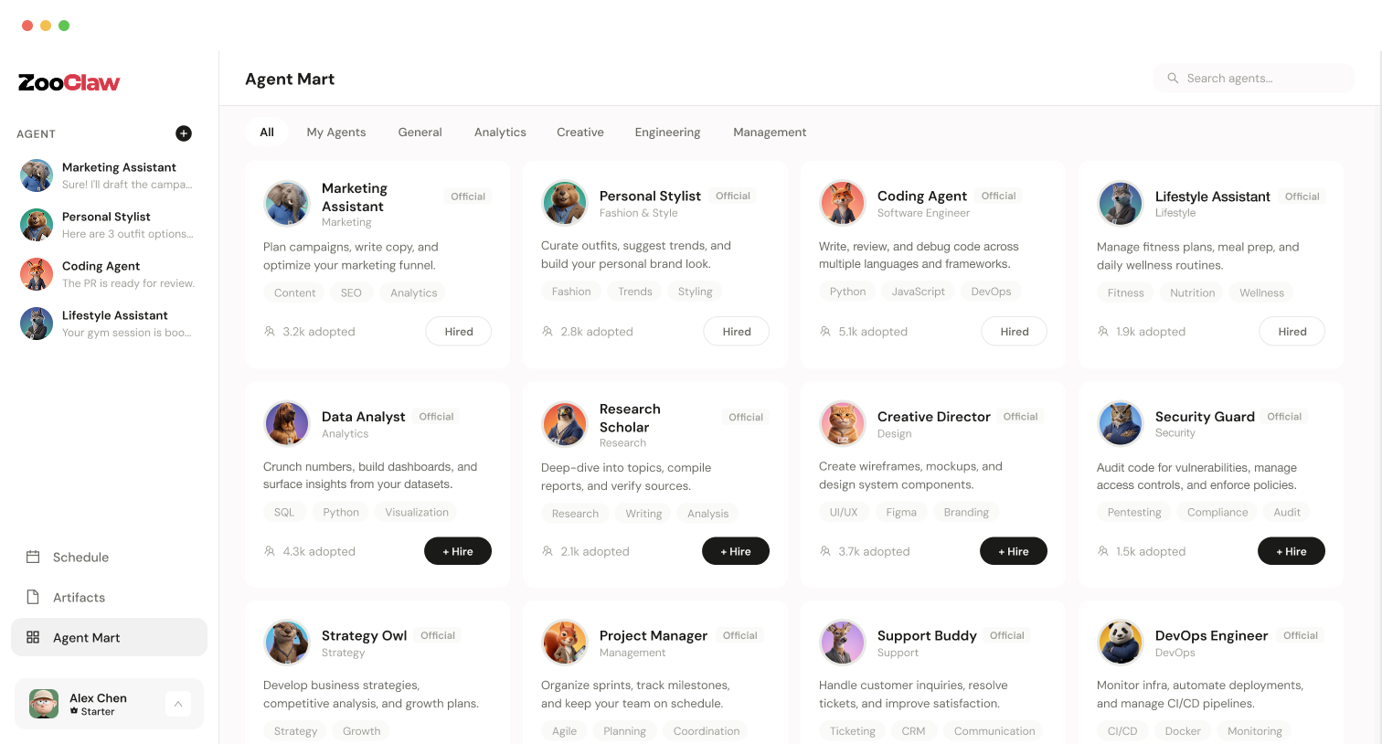Open the Creative category tab
This screenshot has width=1382, height=744.
[x=580, y=132]
